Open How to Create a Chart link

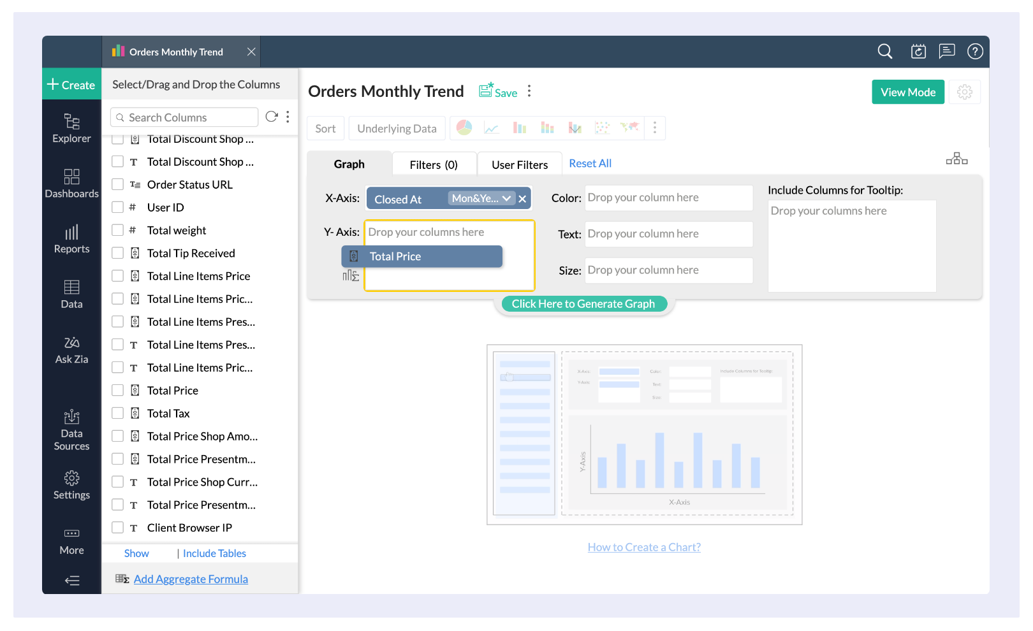tap(644, 547)
